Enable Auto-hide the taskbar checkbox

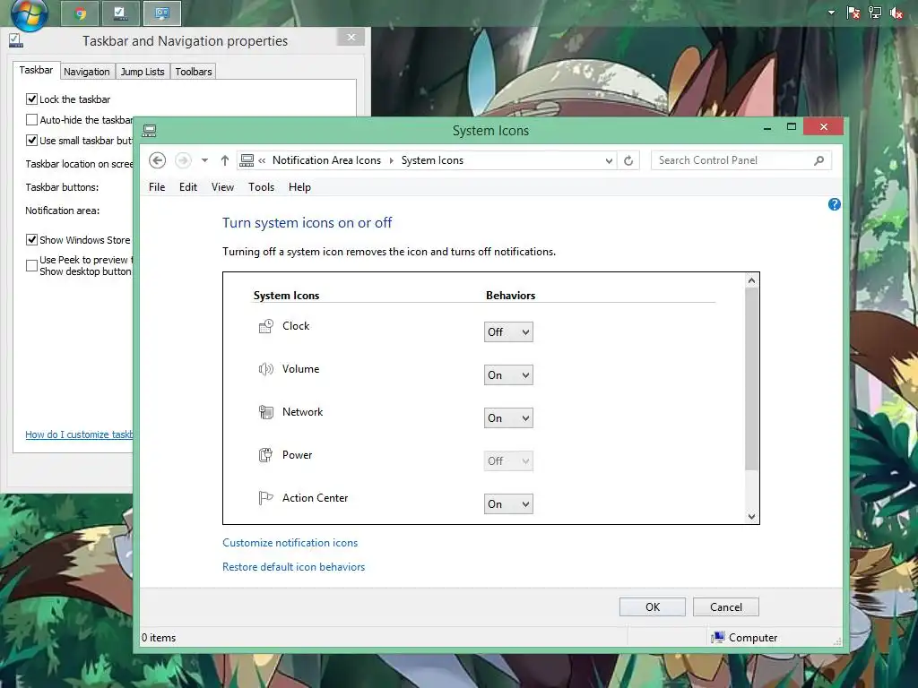click(x=31, y=120)
